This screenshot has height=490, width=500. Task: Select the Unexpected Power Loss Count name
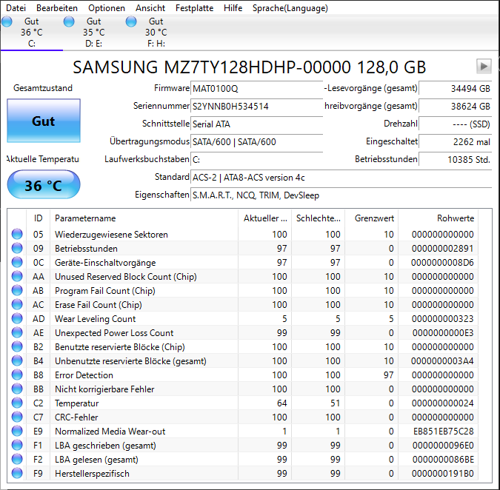coord(114,333)
